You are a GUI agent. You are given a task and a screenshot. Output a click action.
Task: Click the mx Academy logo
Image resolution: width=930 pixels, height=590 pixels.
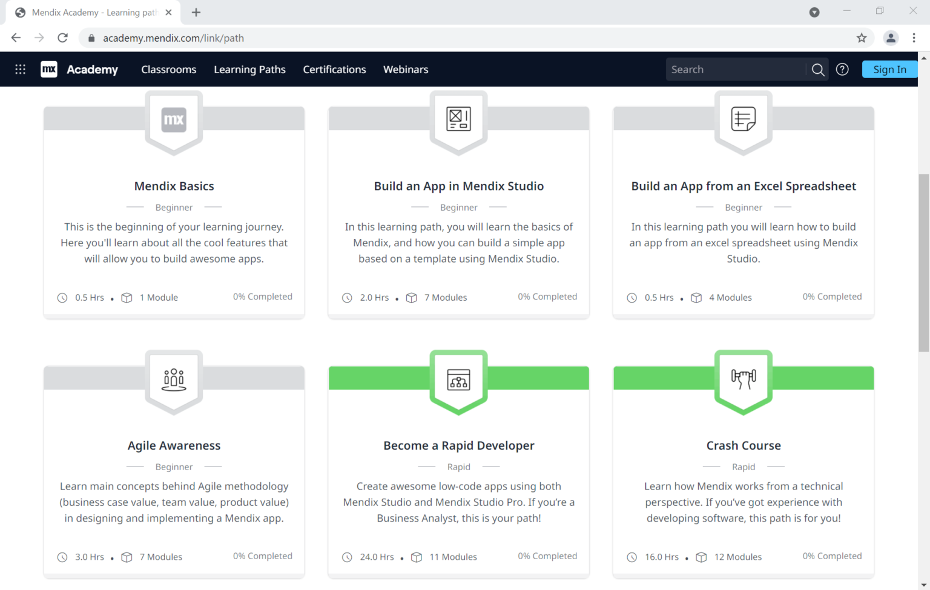pyautogui.click(x=79, y=69)
